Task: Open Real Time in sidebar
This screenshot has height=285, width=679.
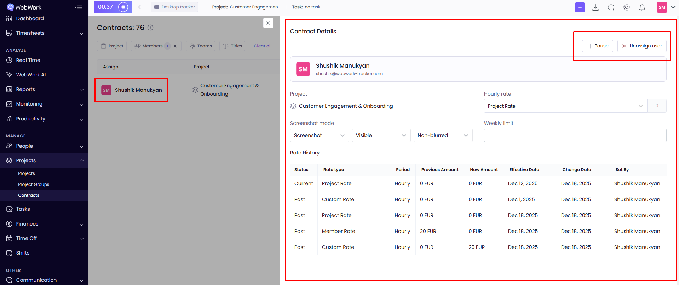Action: [28, 60]
